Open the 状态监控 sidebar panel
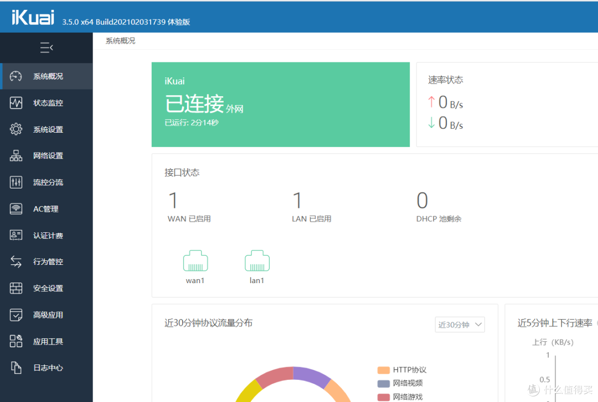 pyautogui.click(x=47, y=102)
